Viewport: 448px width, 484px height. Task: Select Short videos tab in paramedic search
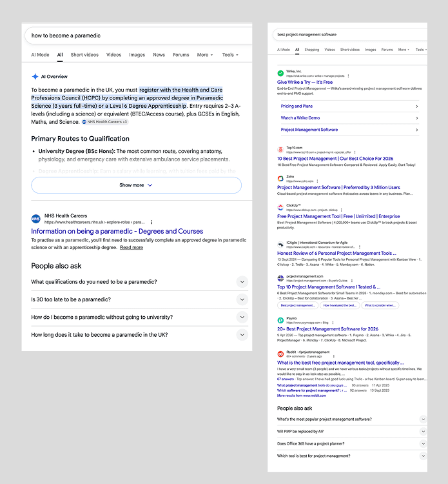coord(84,55)
